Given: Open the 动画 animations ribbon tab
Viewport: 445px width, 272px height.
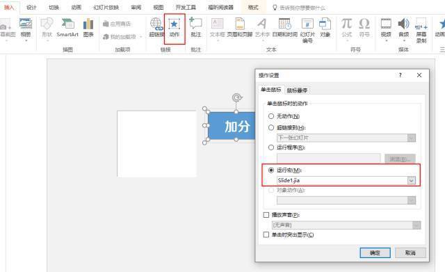Looking at the screenshot, I should (x=76, y=8).
